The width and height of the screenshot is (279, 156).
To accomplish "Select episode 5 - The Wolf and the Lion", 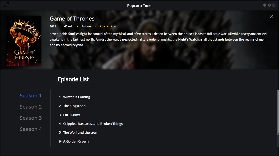I will click(78, 132).
